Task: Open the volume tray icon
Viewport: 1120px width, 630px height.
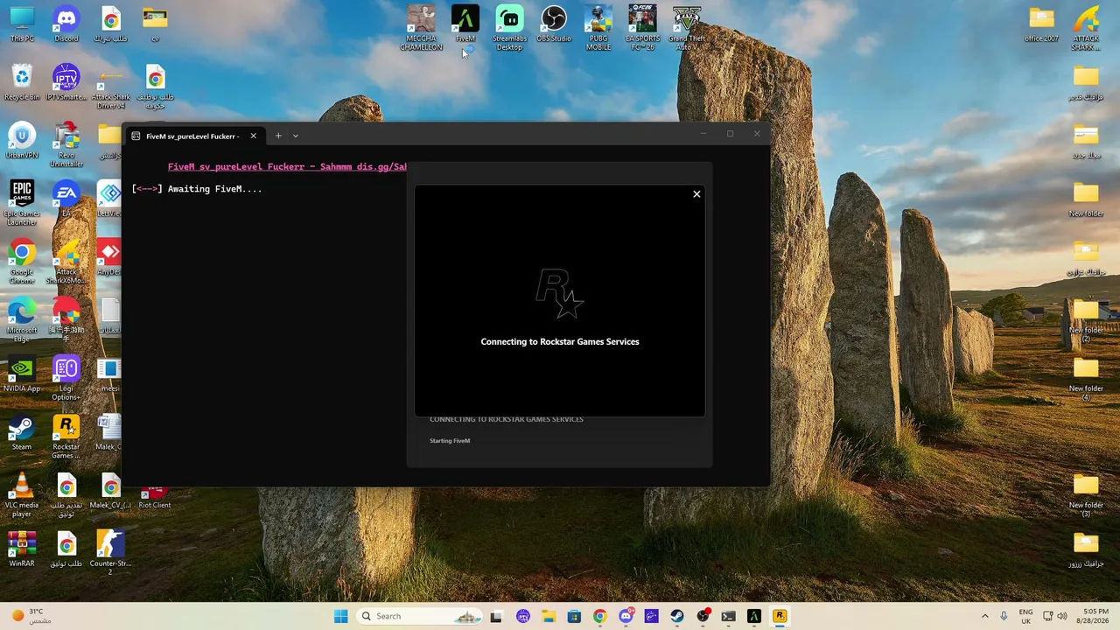Action: [1064, 616]
